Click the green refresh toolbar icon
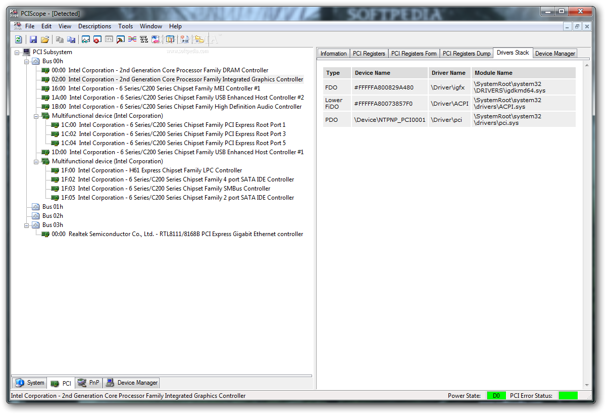Screen dimensions: 606x414 19,39
